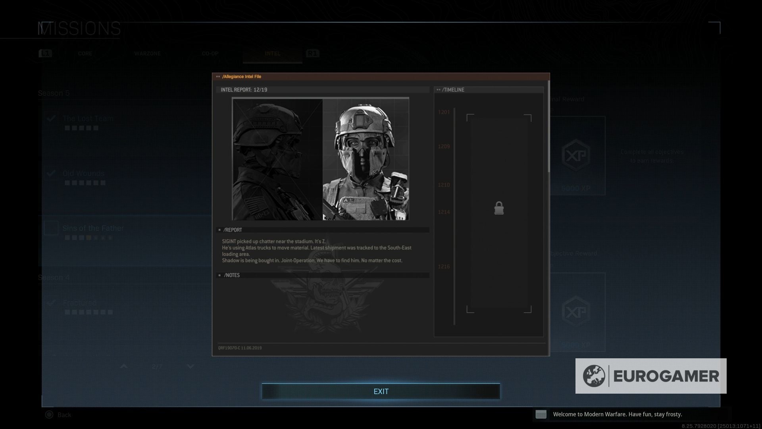Viewport: 762px width, 429px height.
Task: Click the up chevron below the mission list
Action: tap(124, 366)
